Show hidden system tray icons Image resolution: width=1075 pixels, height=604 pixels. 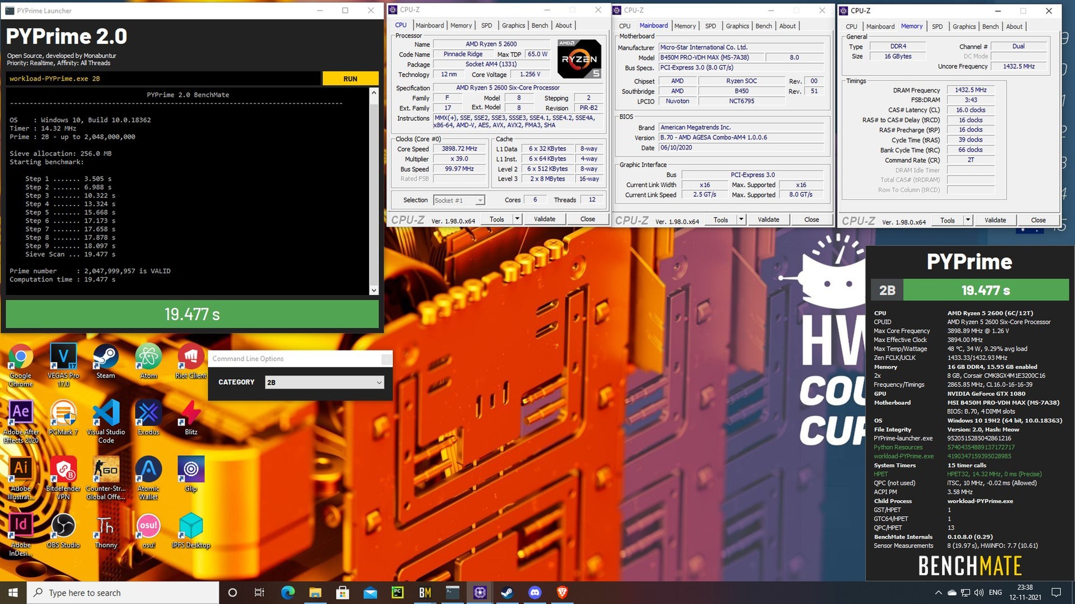click(x=938, y=592)
